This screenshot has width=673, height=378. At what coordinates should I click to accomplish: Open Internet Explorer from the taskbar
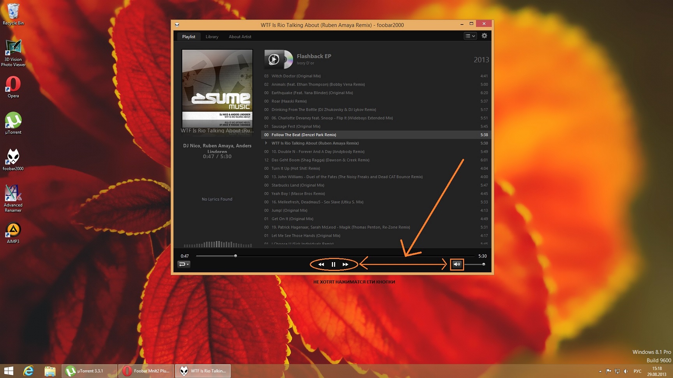click(28, 371)
